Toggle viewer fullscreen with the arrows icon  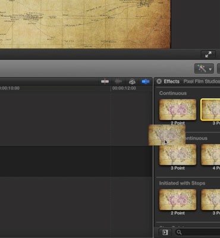(208, 54)
